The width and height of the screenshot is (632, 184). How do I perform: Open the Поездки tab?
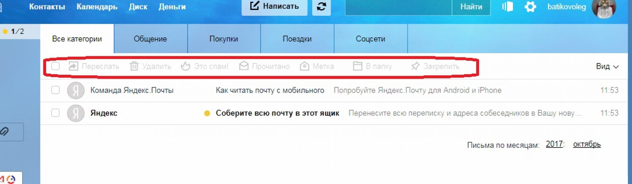click(297, 39)
